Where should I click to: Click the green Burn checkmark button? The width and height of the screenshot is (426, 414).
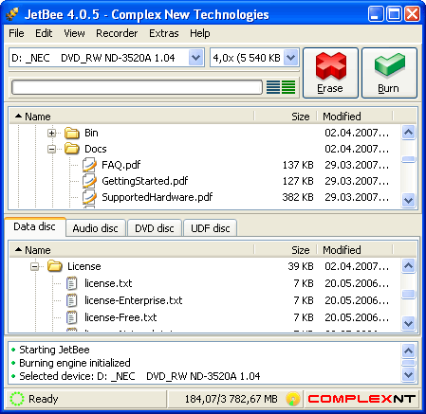(389, 73)
